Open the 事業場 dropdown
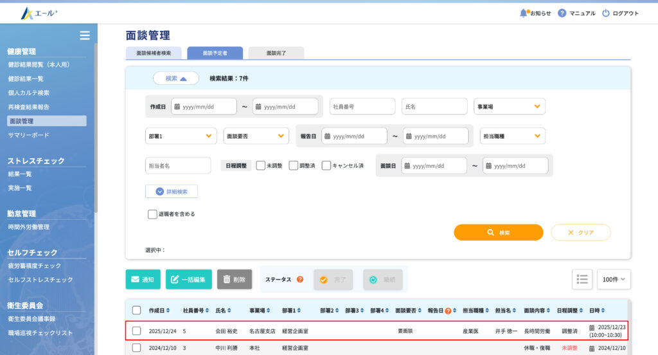This screenshot has width=658, height=355. [509, 107]
